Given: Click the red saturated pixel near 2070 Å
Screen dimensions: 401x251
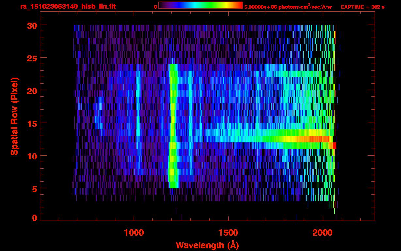Looking at the screenshot, I should point(334,145).
